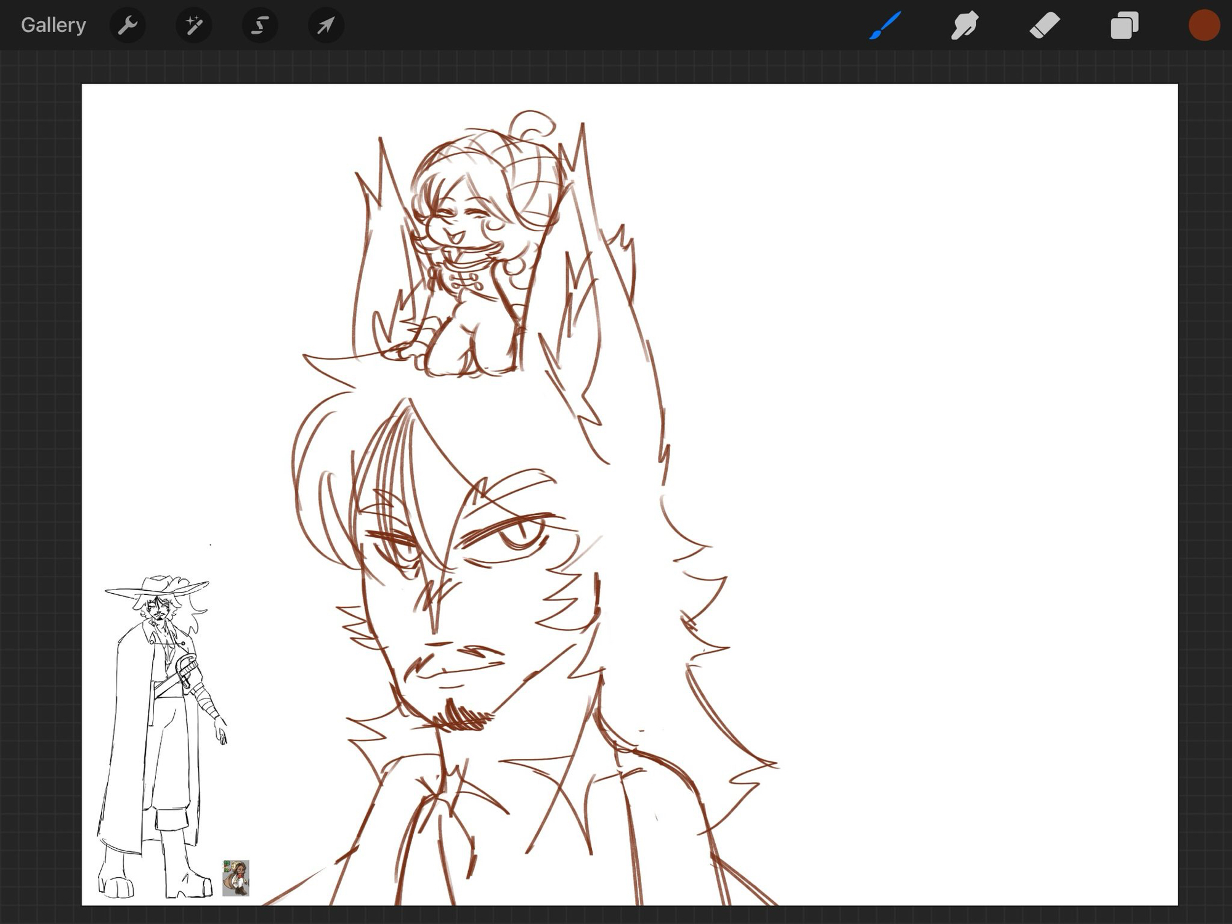1232x924 pixels.
Task: Activate the Selection tool
Action: 260,25
